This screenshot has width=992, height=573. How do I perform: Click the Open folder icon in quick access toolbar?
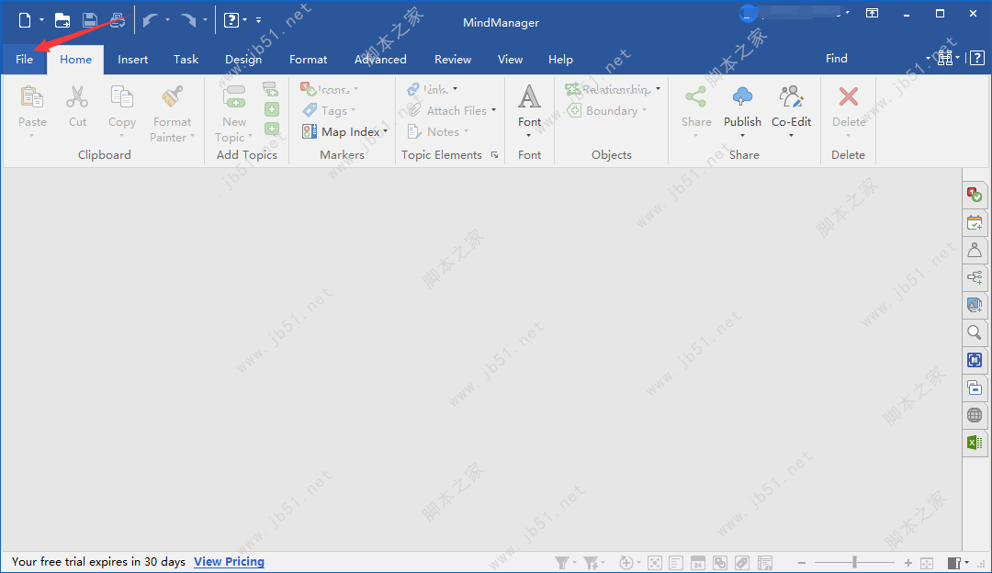(x=62, y=19)
